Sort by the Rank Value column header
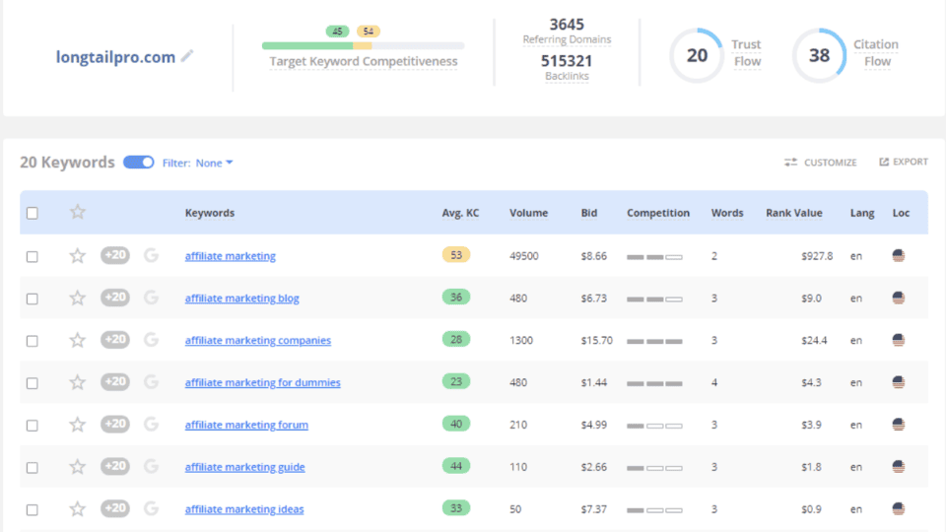This screenshot has width=946, height=532. pyautogui.click(x=794, y=213)
